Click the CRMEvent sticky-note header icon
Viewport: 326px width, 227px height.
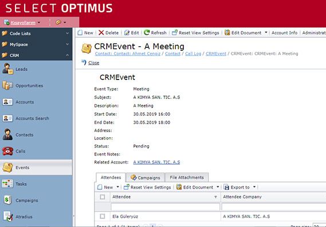87,49
